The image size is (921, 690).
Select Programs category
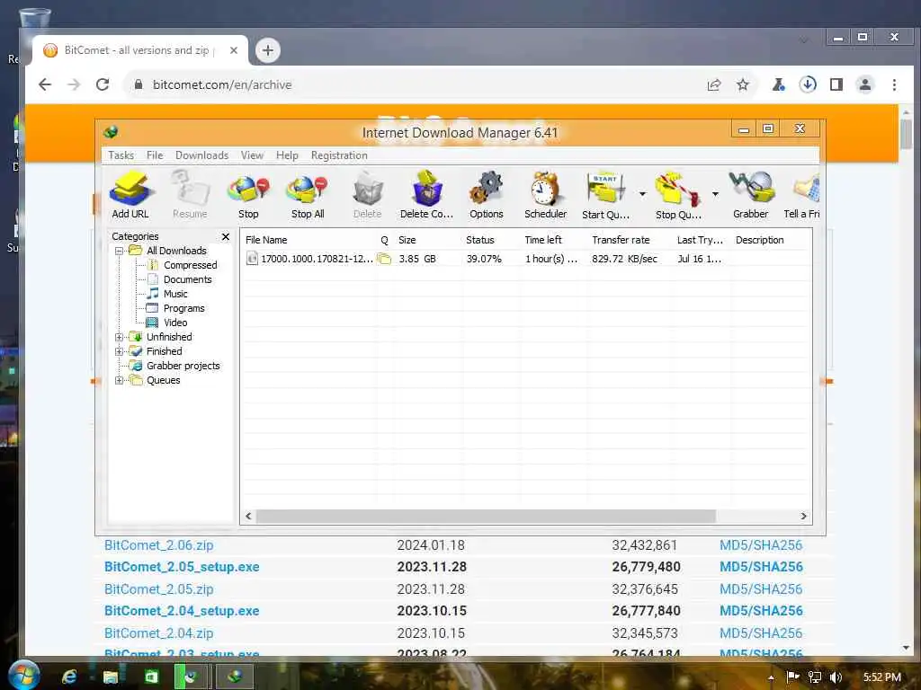183,308
